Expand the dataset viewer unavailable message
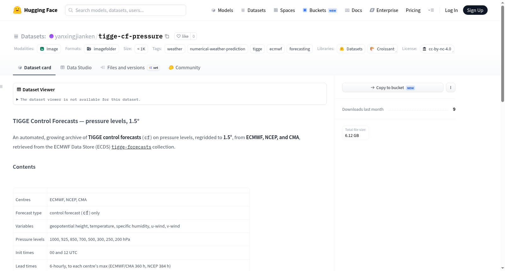Image resolution: width=505 pixels, height=271 pixels. 78,99
